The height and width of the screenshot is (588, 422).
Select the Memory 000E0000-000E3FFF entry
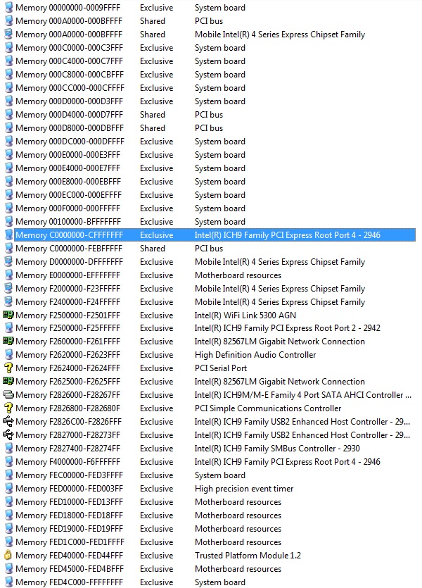pos(210,155)
